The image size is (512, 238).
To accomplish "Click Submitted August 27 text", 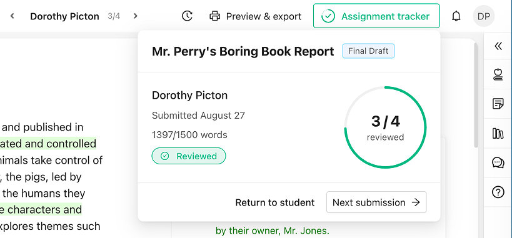I will (199, 116).
